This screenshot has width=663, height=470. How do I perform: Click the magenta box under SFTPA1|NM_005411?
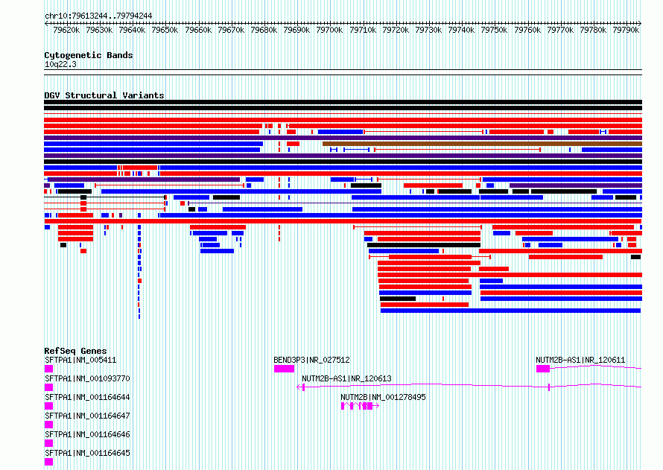point(48,369)
